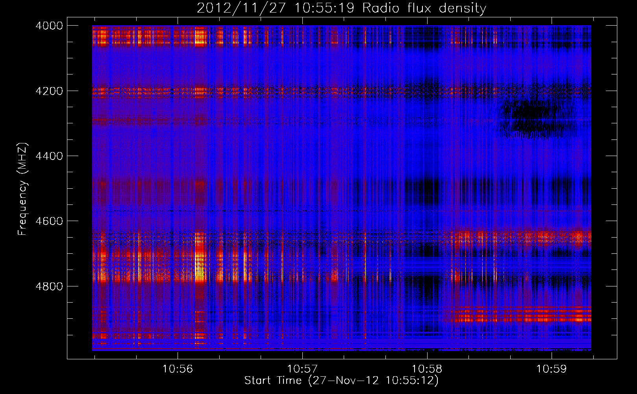The image size is (637, 394).
Task: Click the '4000' frequency axis label
Action: click(49, 26)
